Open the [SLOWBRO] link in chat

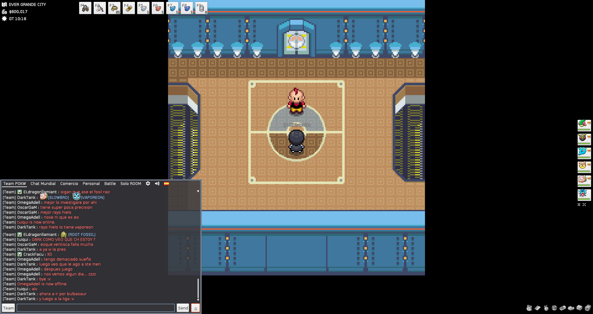pos(58,197)
